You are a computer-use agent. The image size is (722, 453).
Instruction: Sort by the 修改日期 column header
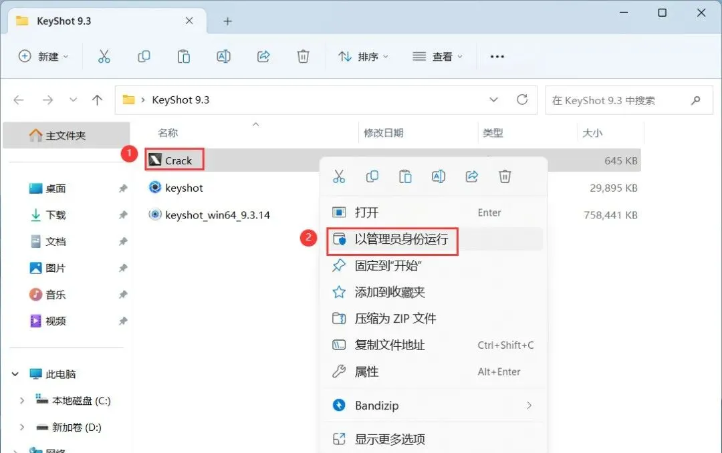383,133
